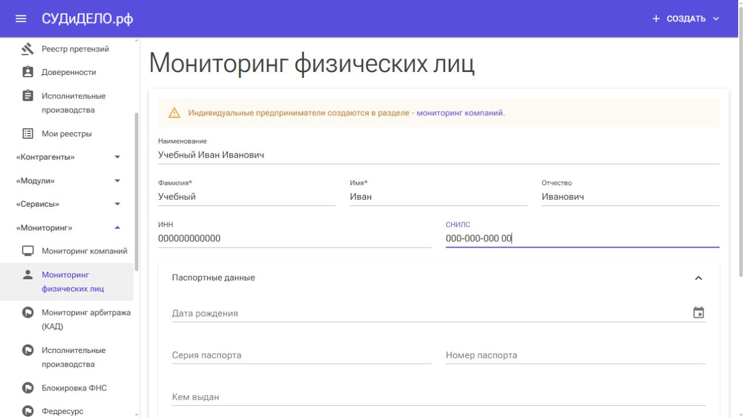
Task: Click the Фамилия field with Учебный
Action: click(x=247, y=197)
